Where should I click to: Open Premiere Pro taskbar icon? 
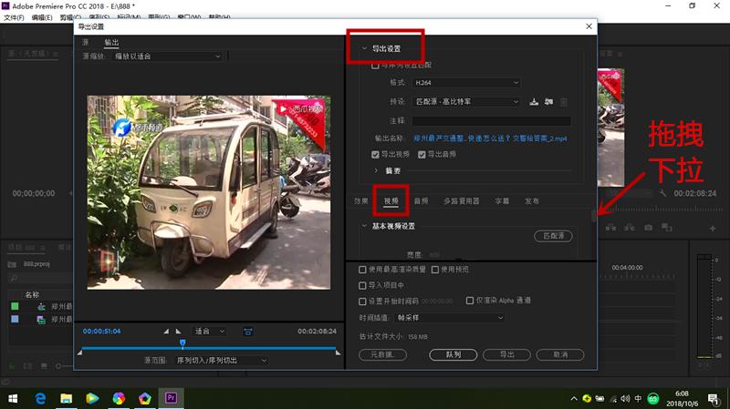pyautogui.click(x=171, y=398)
